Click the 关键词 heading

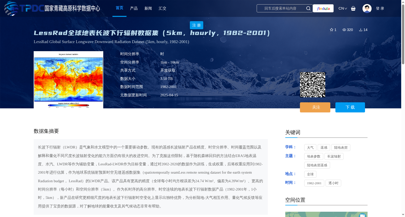click(293, 132)
